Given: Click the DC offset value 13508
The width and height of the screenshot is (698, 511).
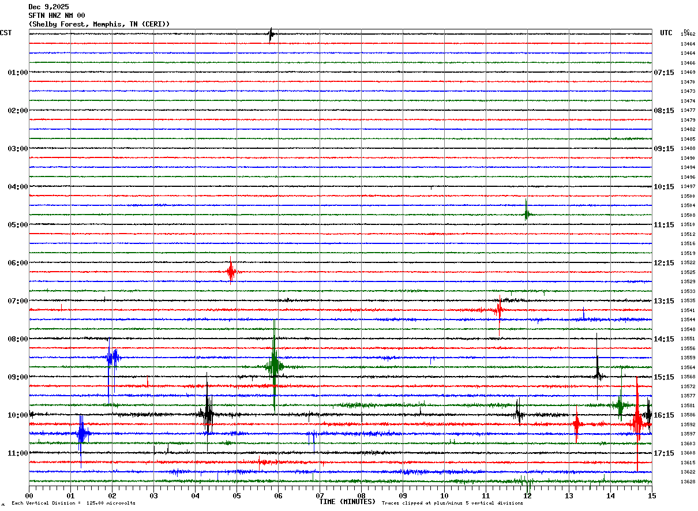Looking at the screenshot, I should (x=688, y=215).
